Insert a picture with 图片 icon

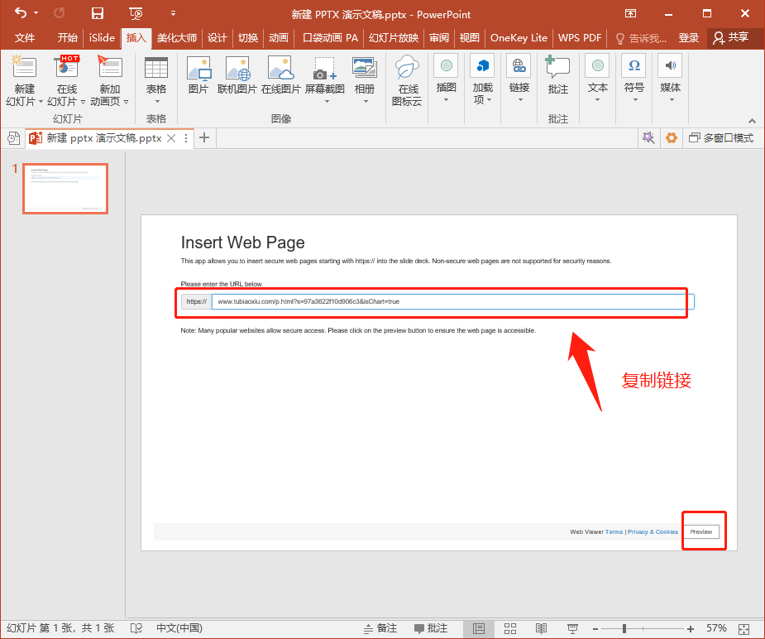[198, 69]
